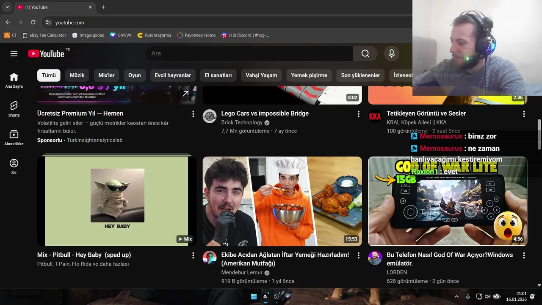Close the YouTube browser tab

pos(90,7)
